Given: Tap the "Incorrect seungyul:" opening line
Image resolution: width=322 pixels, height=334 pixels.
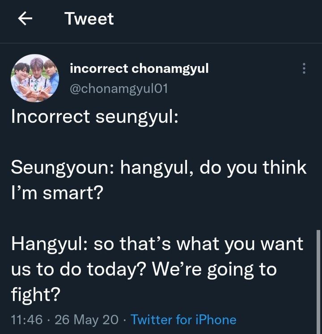Looking at the screenshot, I should (95, 117).
